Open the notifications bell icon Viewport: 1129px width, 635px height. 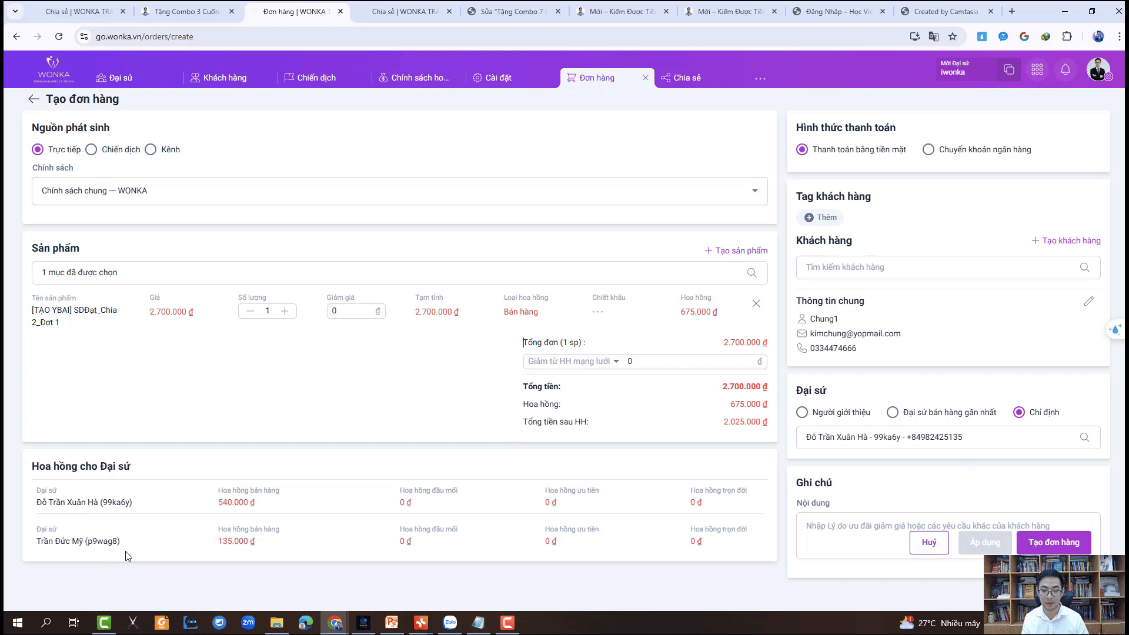1065,70
